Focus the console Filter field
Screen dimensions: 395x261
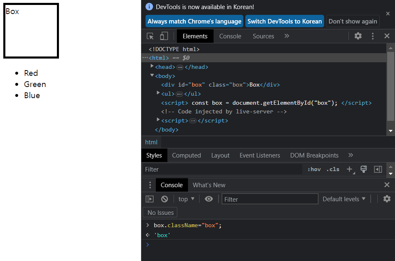pos(270,199)
